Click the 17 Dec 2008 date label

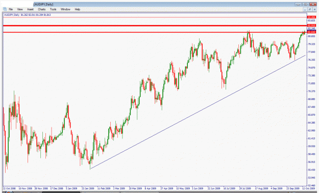[57, 188]
